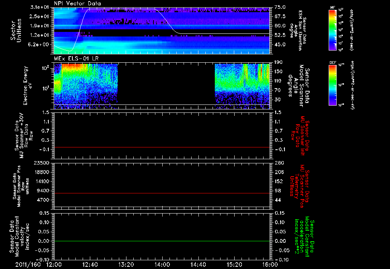
Task: Click the DEF color bar legend
Action: [333, 85]
